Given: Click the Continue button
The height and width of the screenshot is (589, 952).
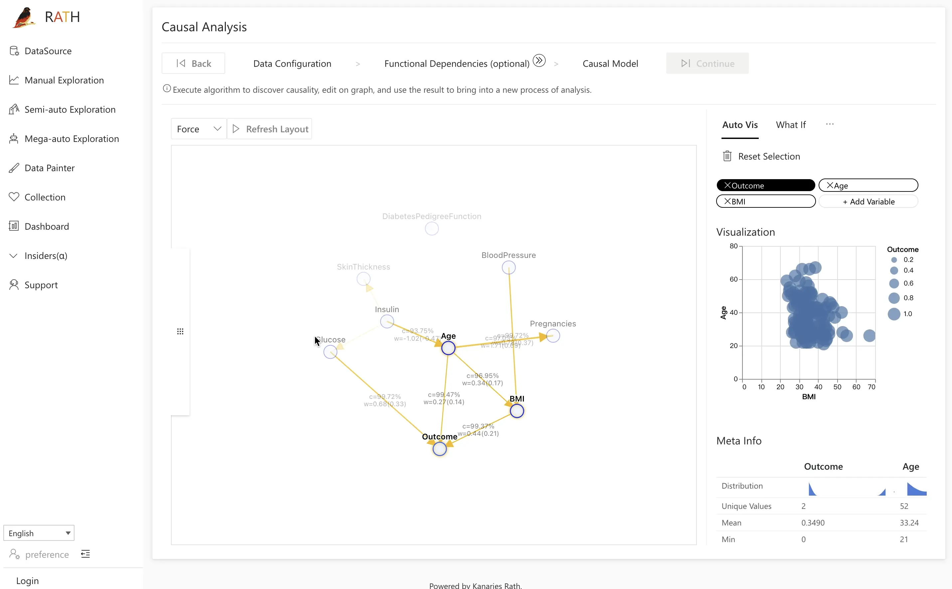Looking at the screenshot, I should 707,63.
